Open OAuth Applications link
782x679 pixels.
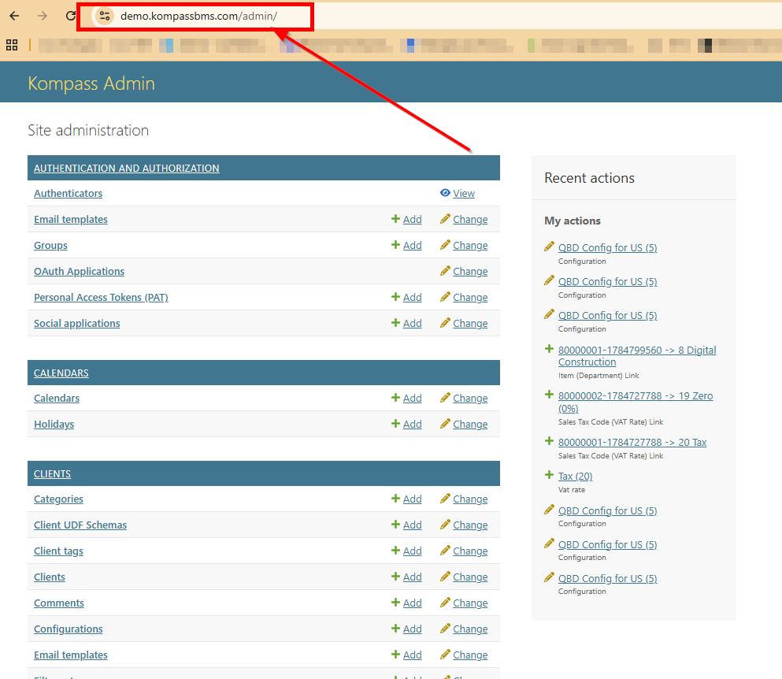[80, 272]
